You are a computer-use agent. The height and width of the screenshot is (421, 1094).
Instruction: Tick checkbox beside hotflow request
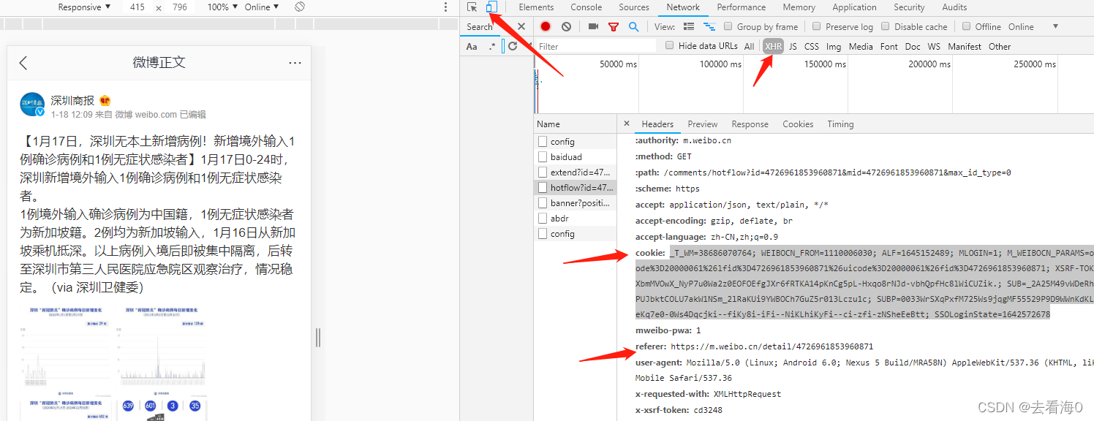(543, 187)
